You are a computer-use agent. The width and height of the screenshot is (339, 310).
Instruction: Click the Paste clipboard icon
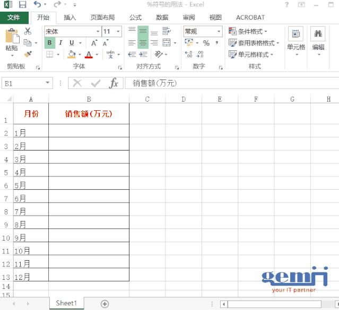12,36
